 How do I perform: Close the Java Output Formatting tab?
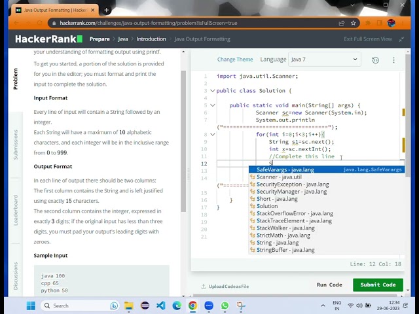[x=93, y=10]
